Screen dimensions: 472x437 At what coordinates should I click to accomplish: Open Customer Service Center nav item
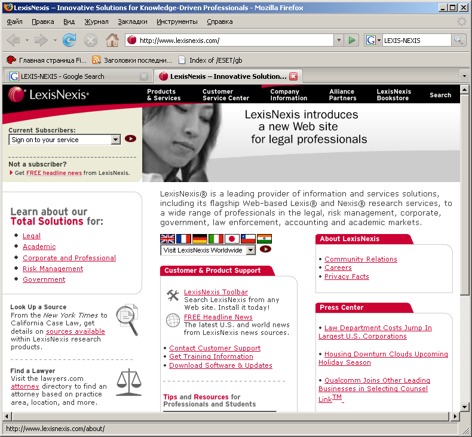(x=226, y=95)
